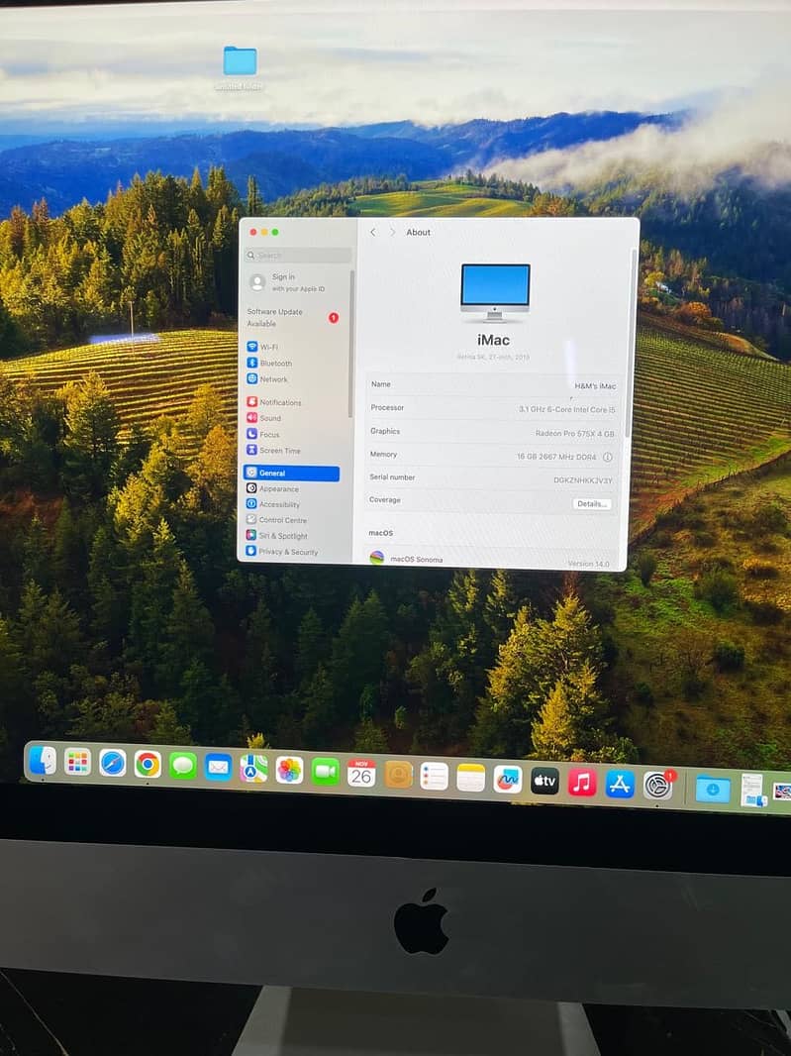This screenshot has height=1056, width=791.
Task: Open Sound settings
Action: coord(264,418)
